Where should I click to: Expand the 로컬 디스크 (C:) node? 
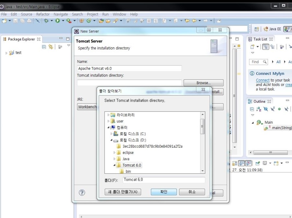[x=111, y=134]
